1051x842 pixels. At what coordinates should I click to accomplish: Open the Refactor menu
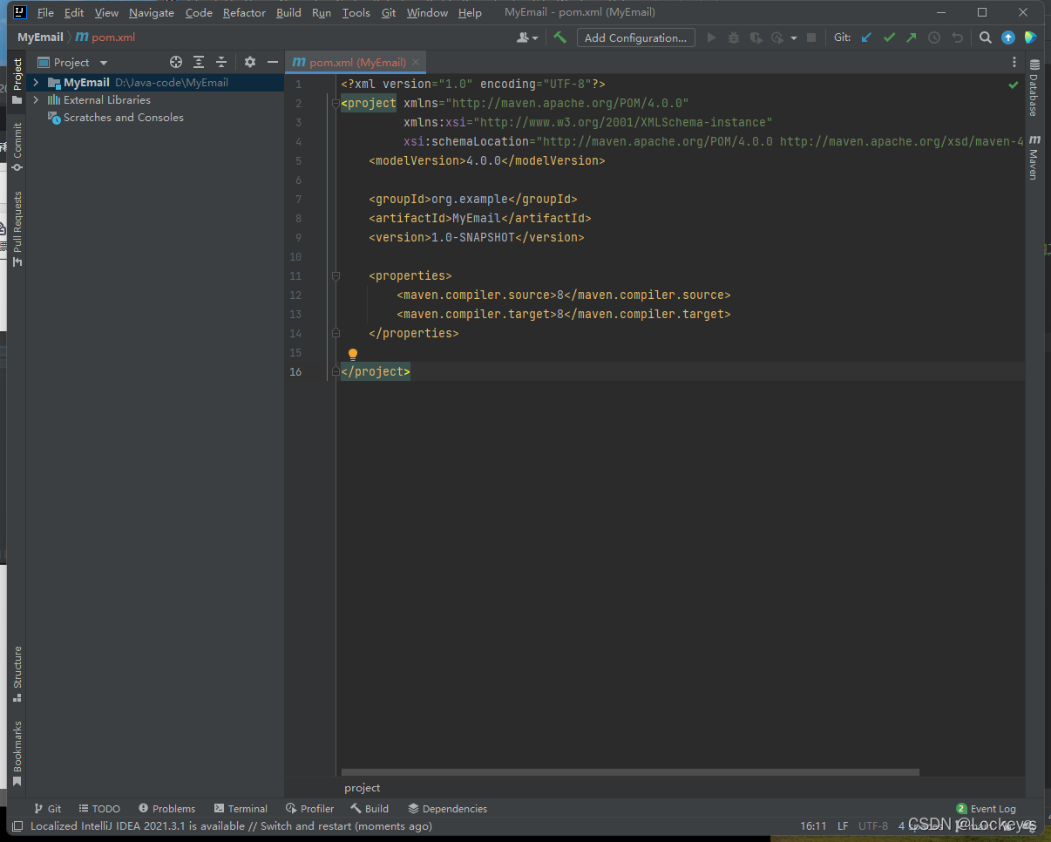[244, 12]
